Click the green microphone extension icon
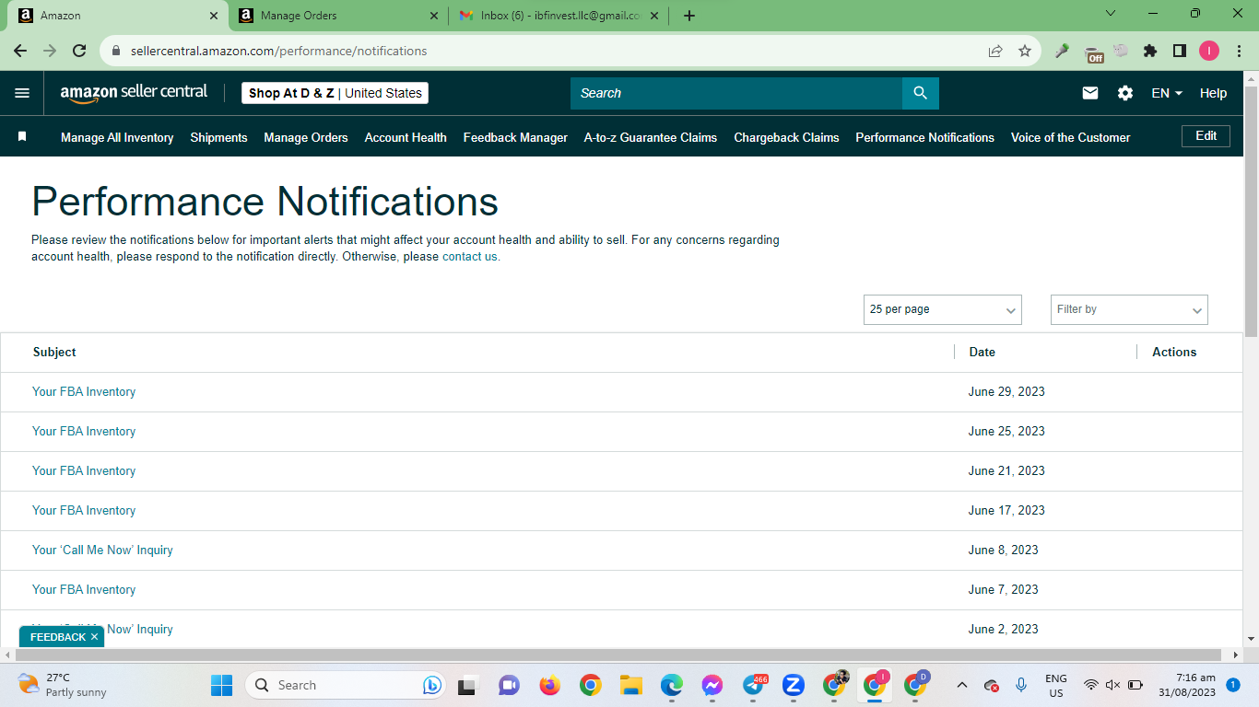Viewport: 1259px width, 707px height. coord(1063,52)
